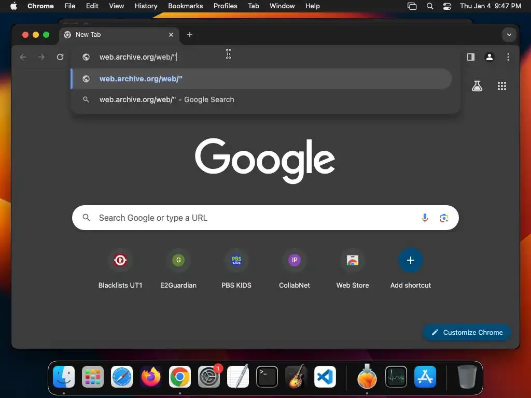Open the Edit menu
Screen dimensions: 531x398
point(92,6)
